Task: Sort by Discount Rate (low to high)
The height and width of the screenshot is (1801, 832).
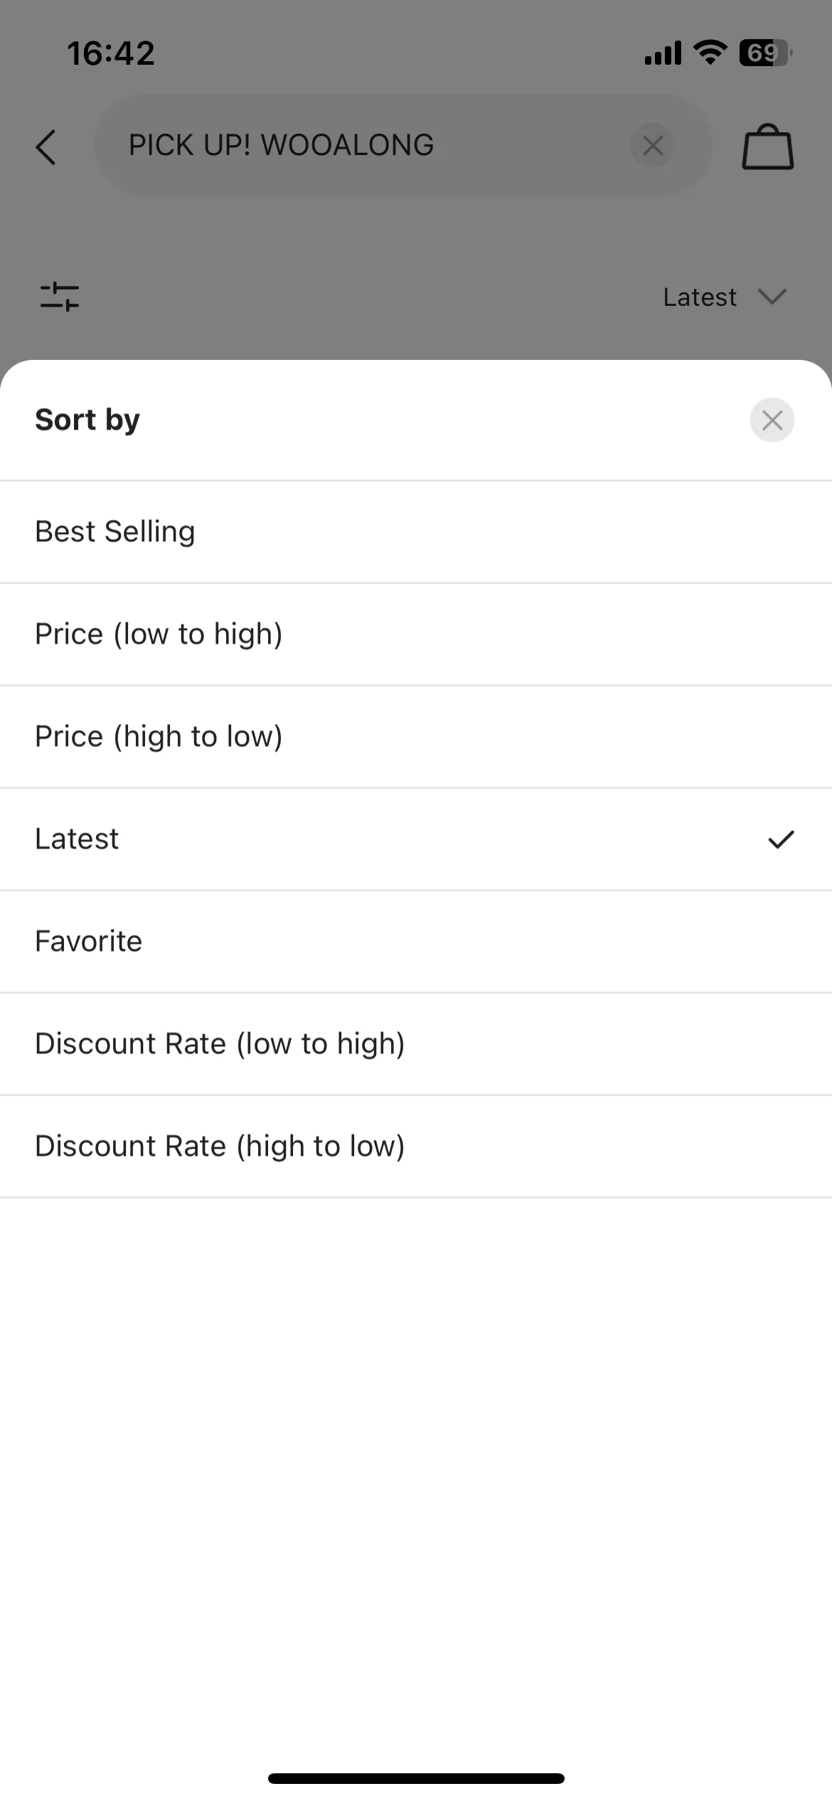Action: tap(416, 1044)
